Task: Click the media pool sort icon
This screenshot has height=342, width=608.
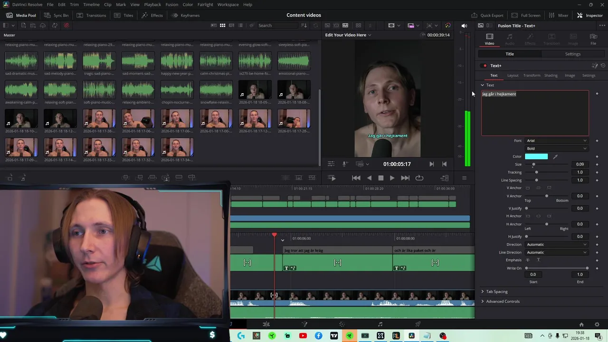Action: click(304, 25)
